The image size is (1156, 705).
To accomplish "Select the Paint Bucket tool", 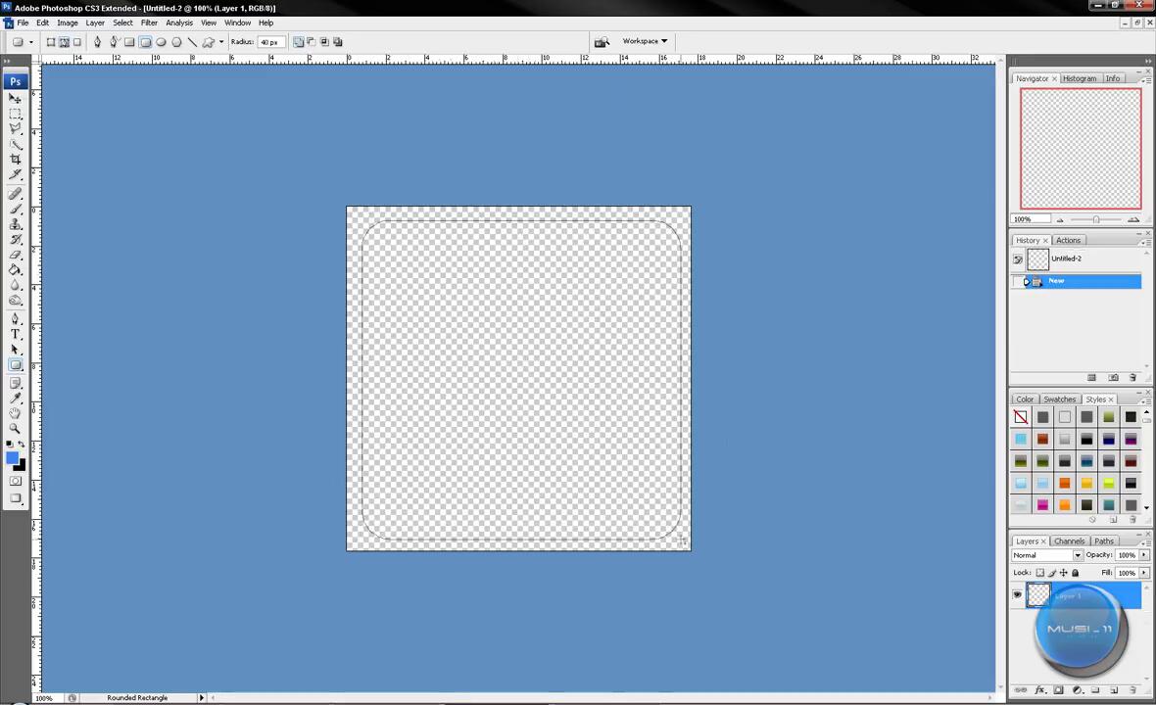I will [16, 270].
